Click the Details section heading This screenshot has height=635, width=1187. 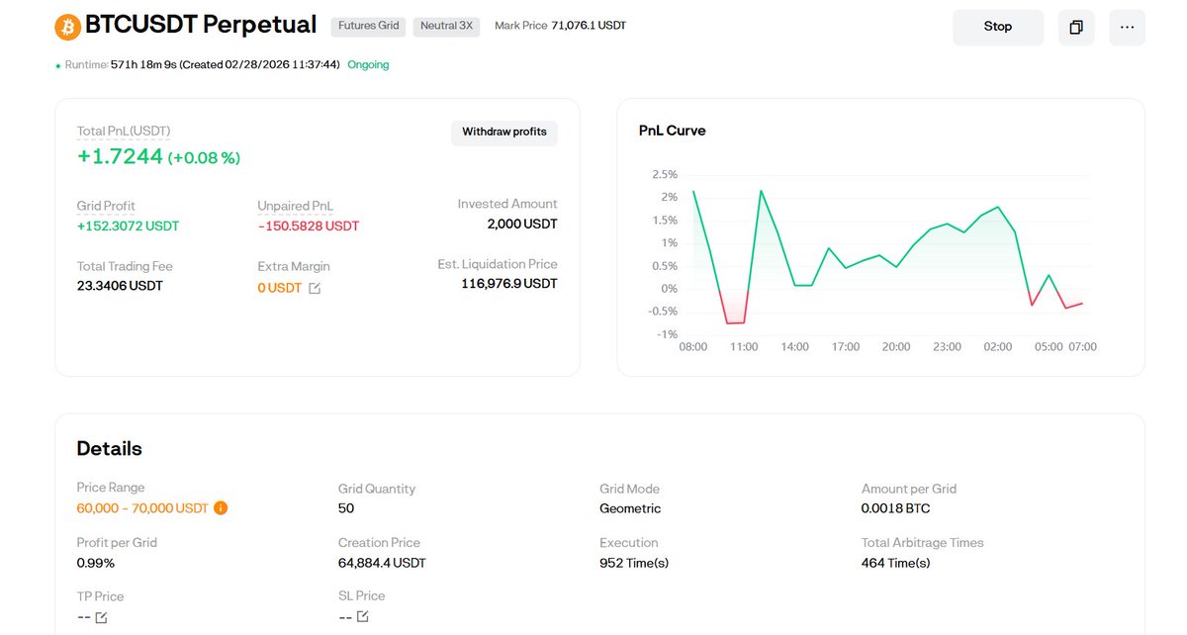(110, 448)
